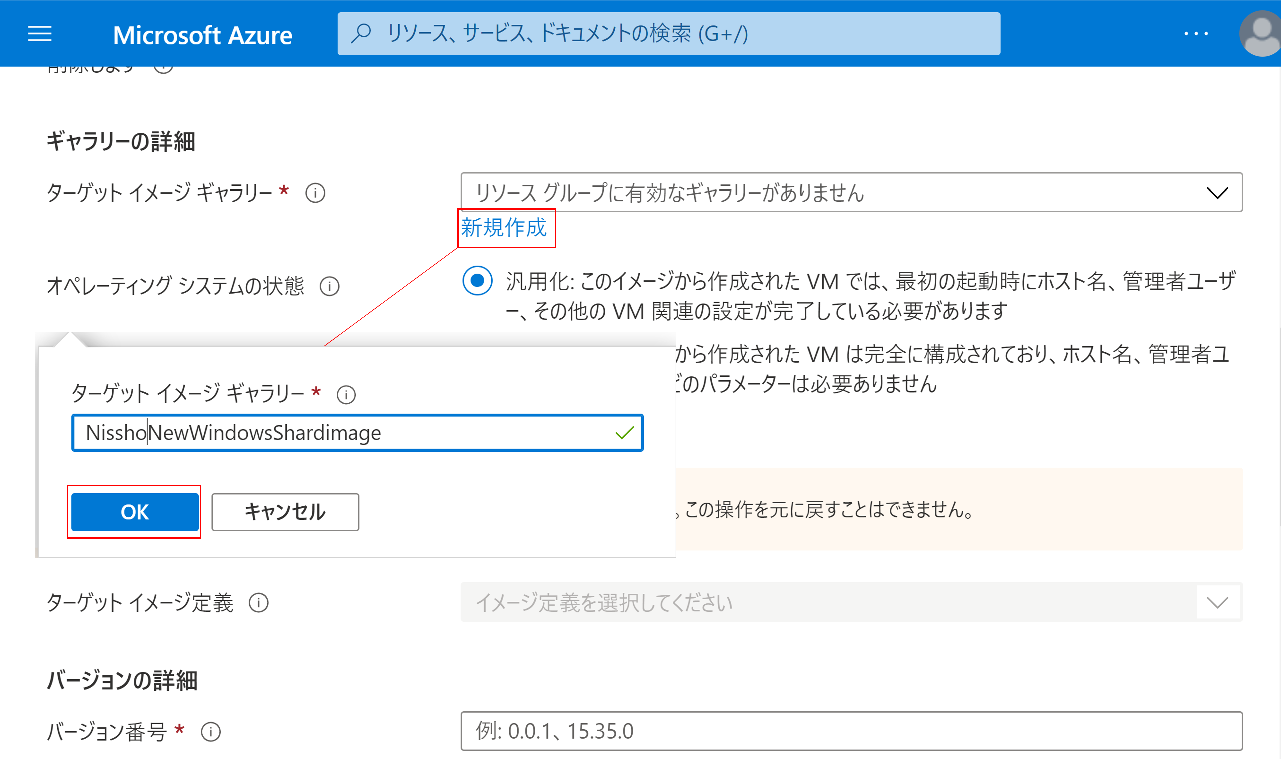Show info for ターゲット イメージ定義

pyautogui.click(x=258, y=603)
